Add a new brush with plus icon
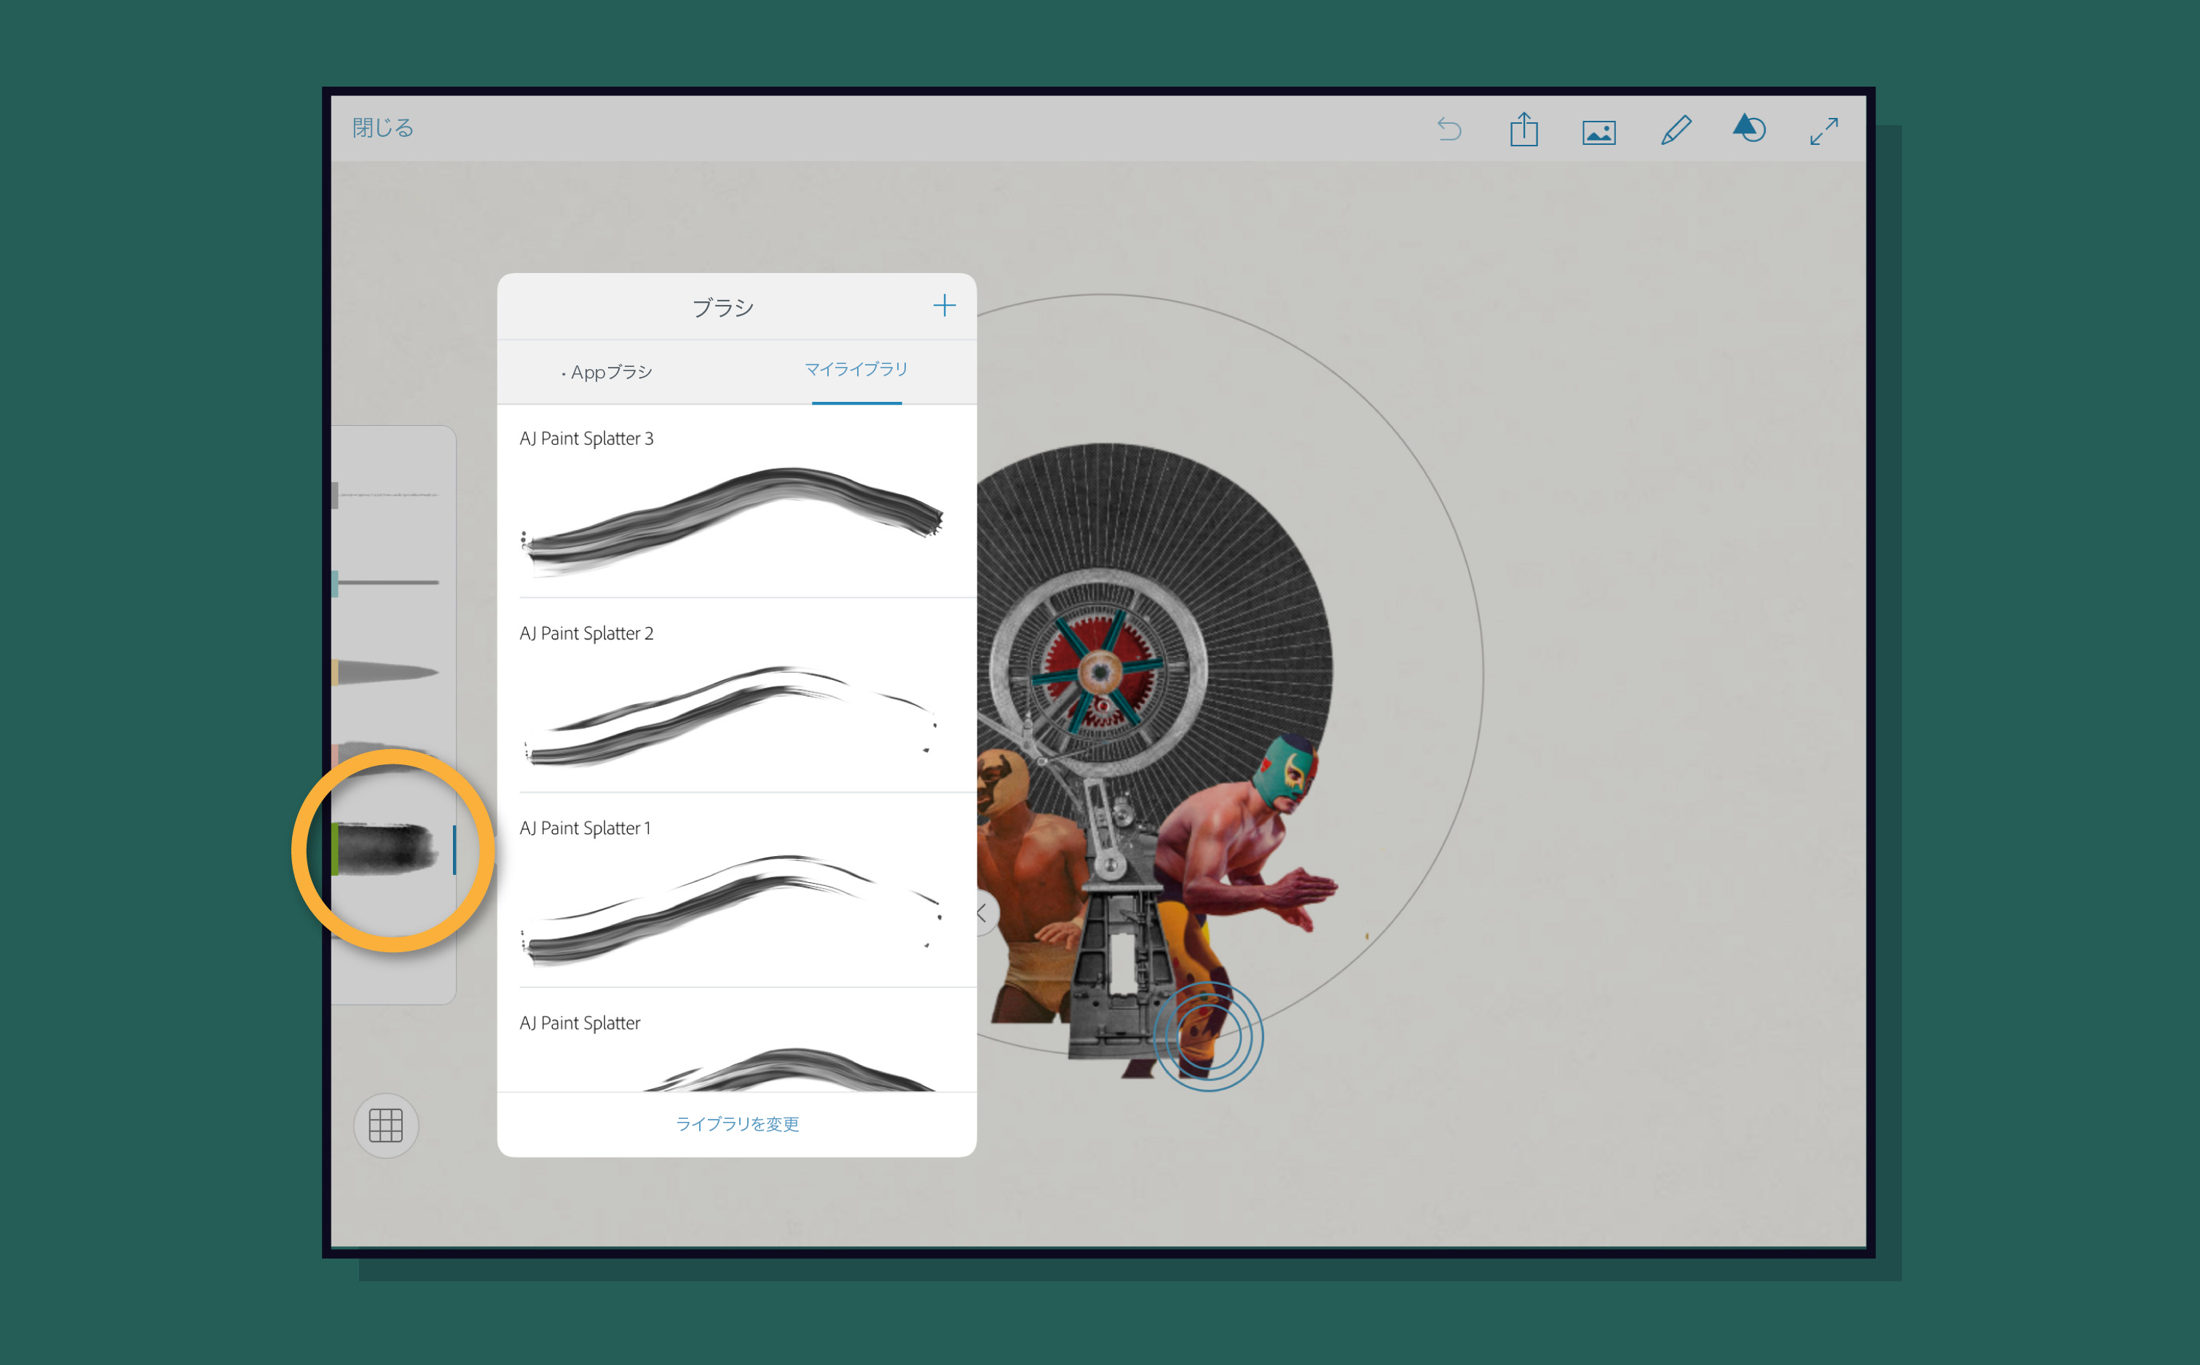This screenshot has width=2200, height=1365. tap(944, 306)
